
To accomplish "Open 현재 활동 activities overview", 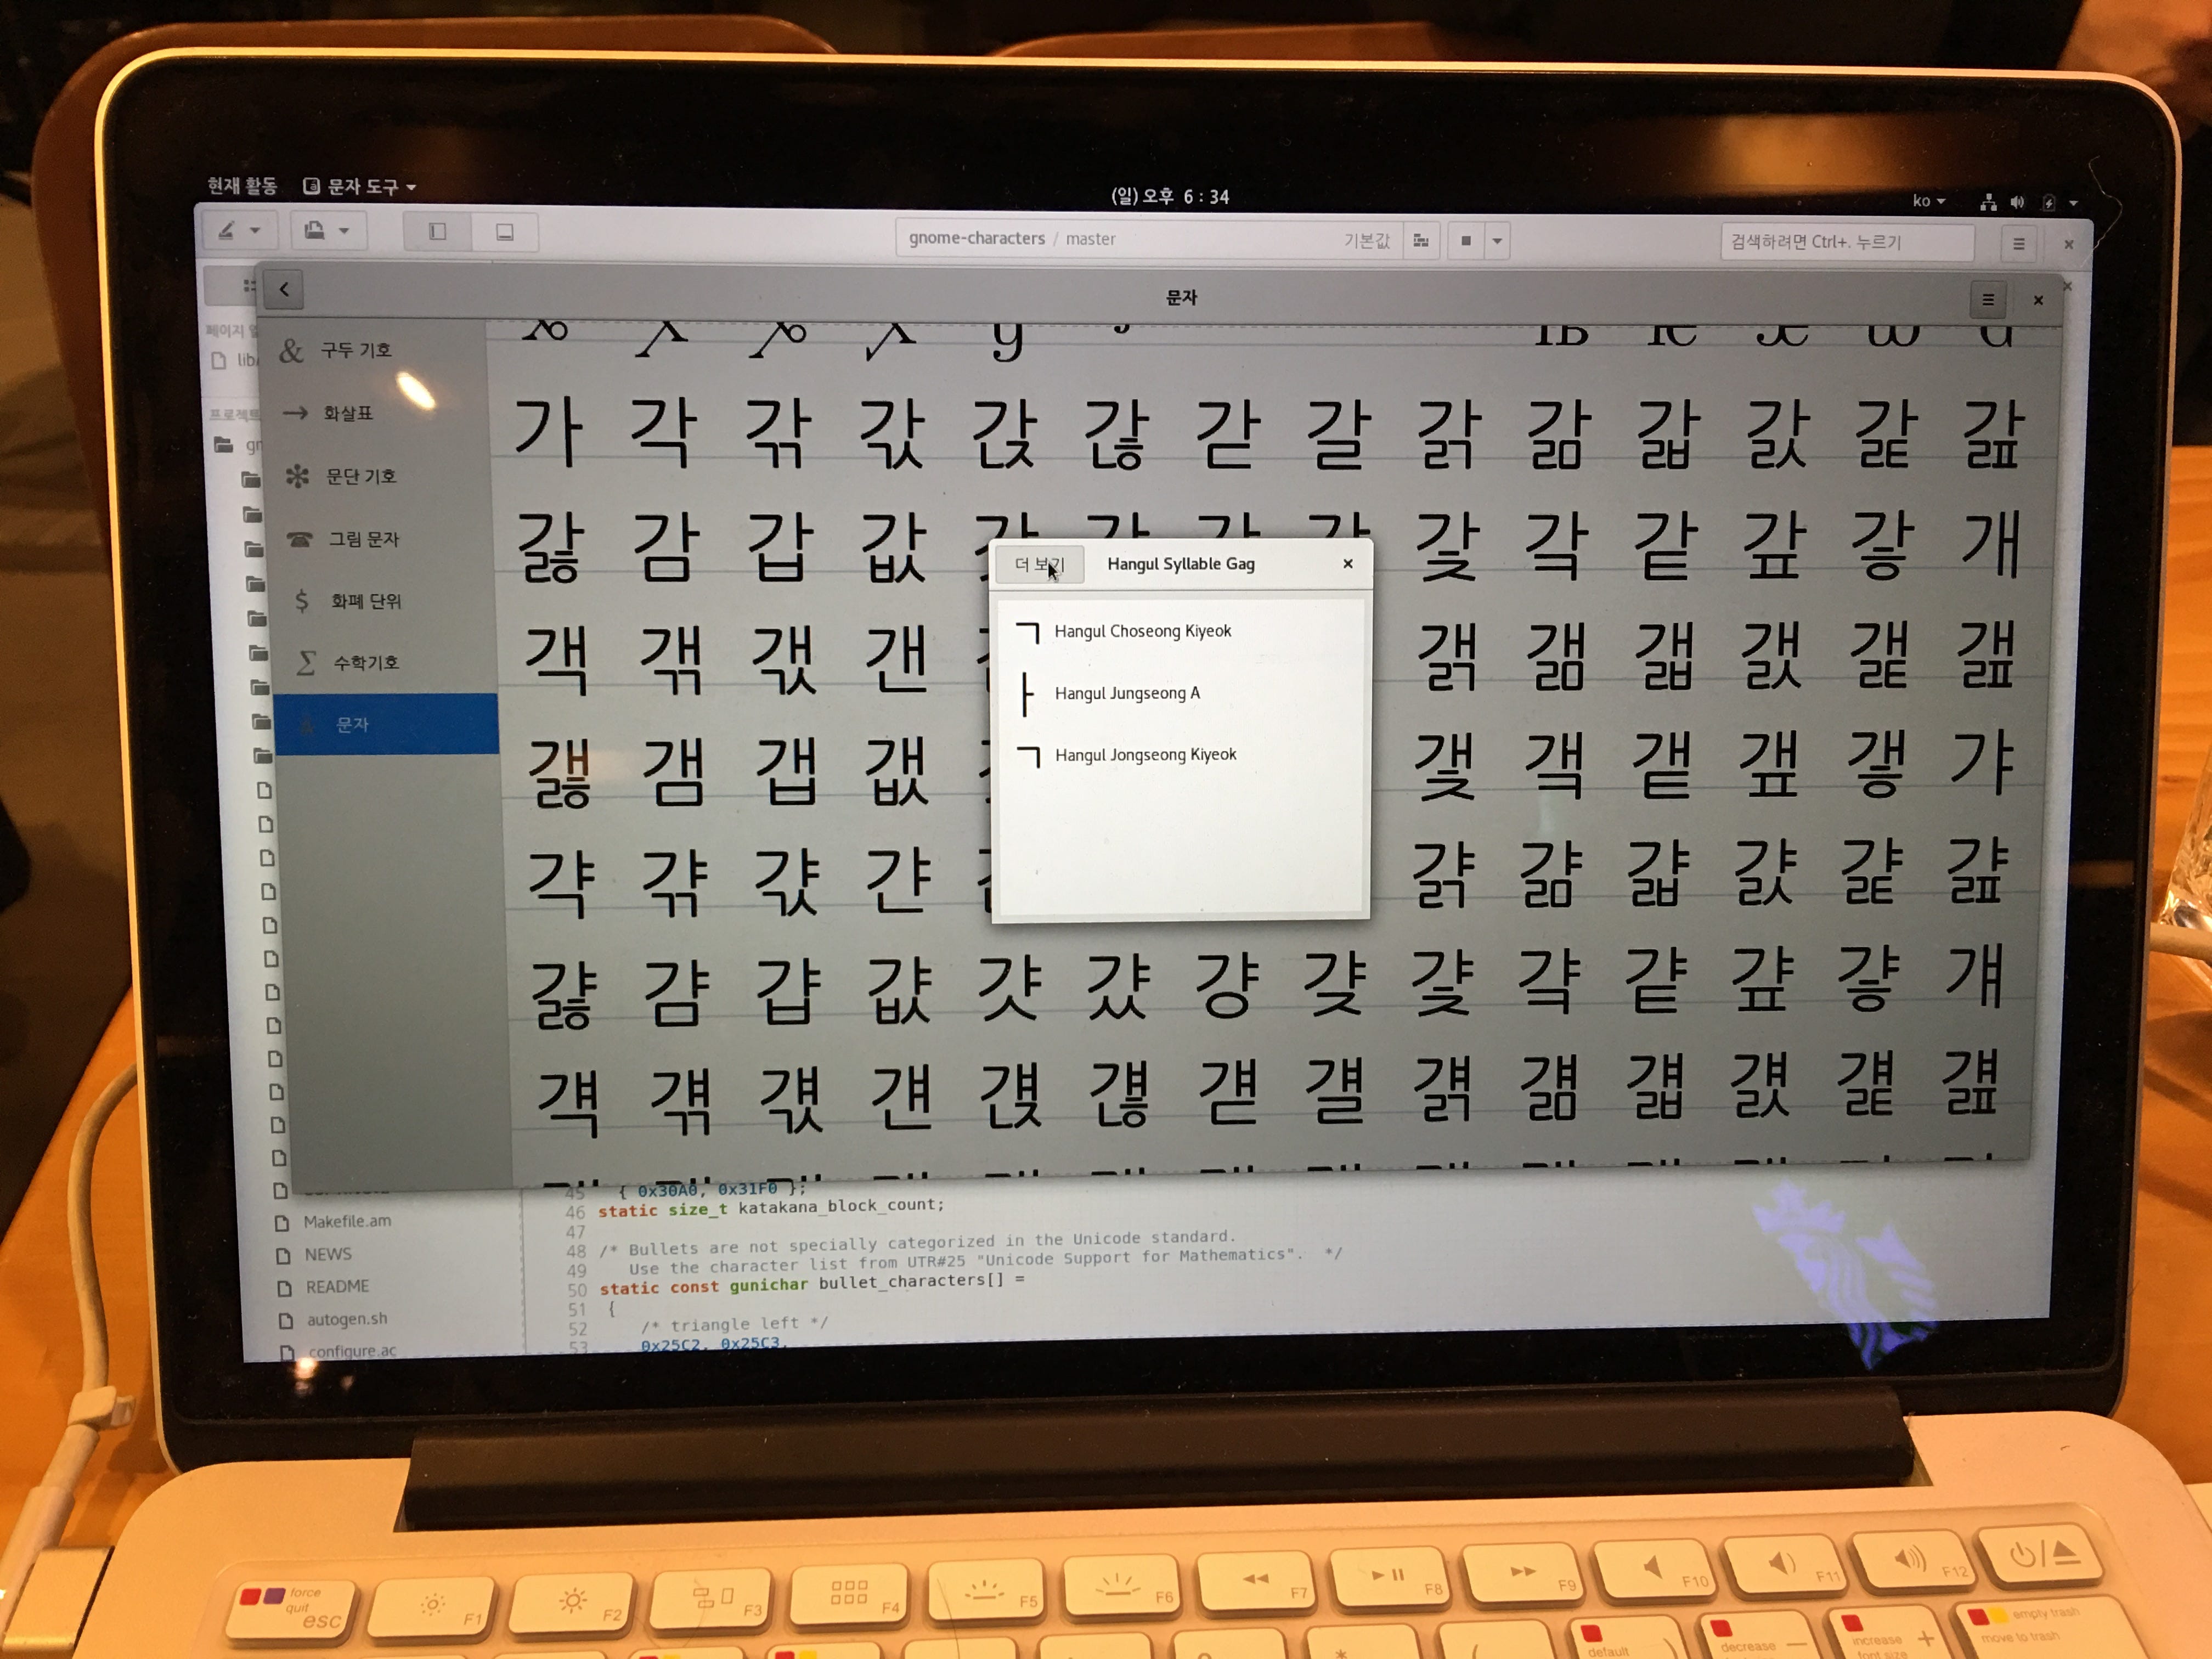I will click(242, 186).
